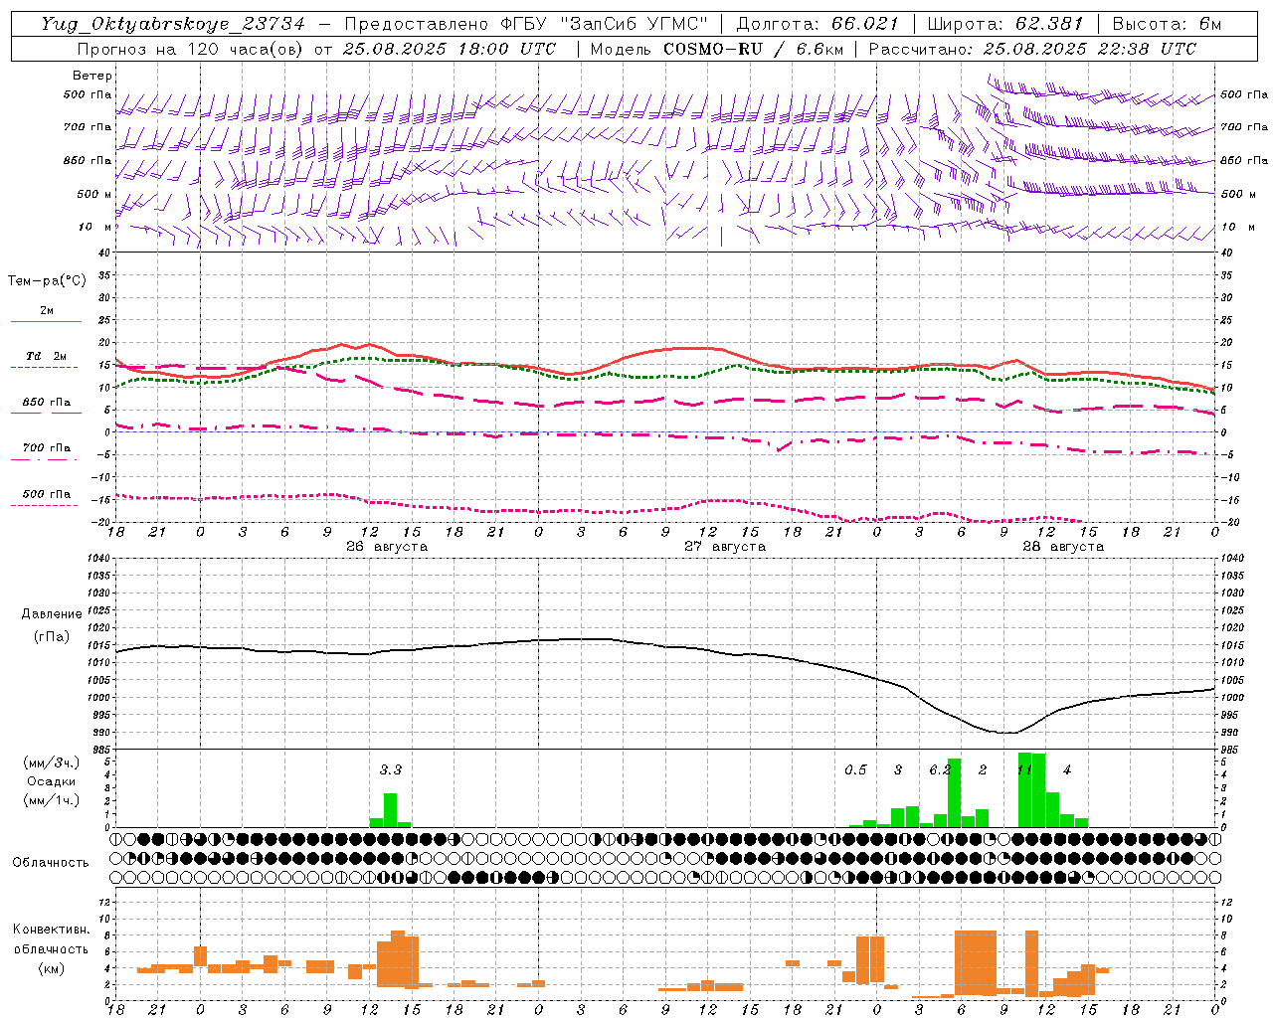Click the 4 precipitation total value
1273x1018 pixels.
(x=1067, y=769)
